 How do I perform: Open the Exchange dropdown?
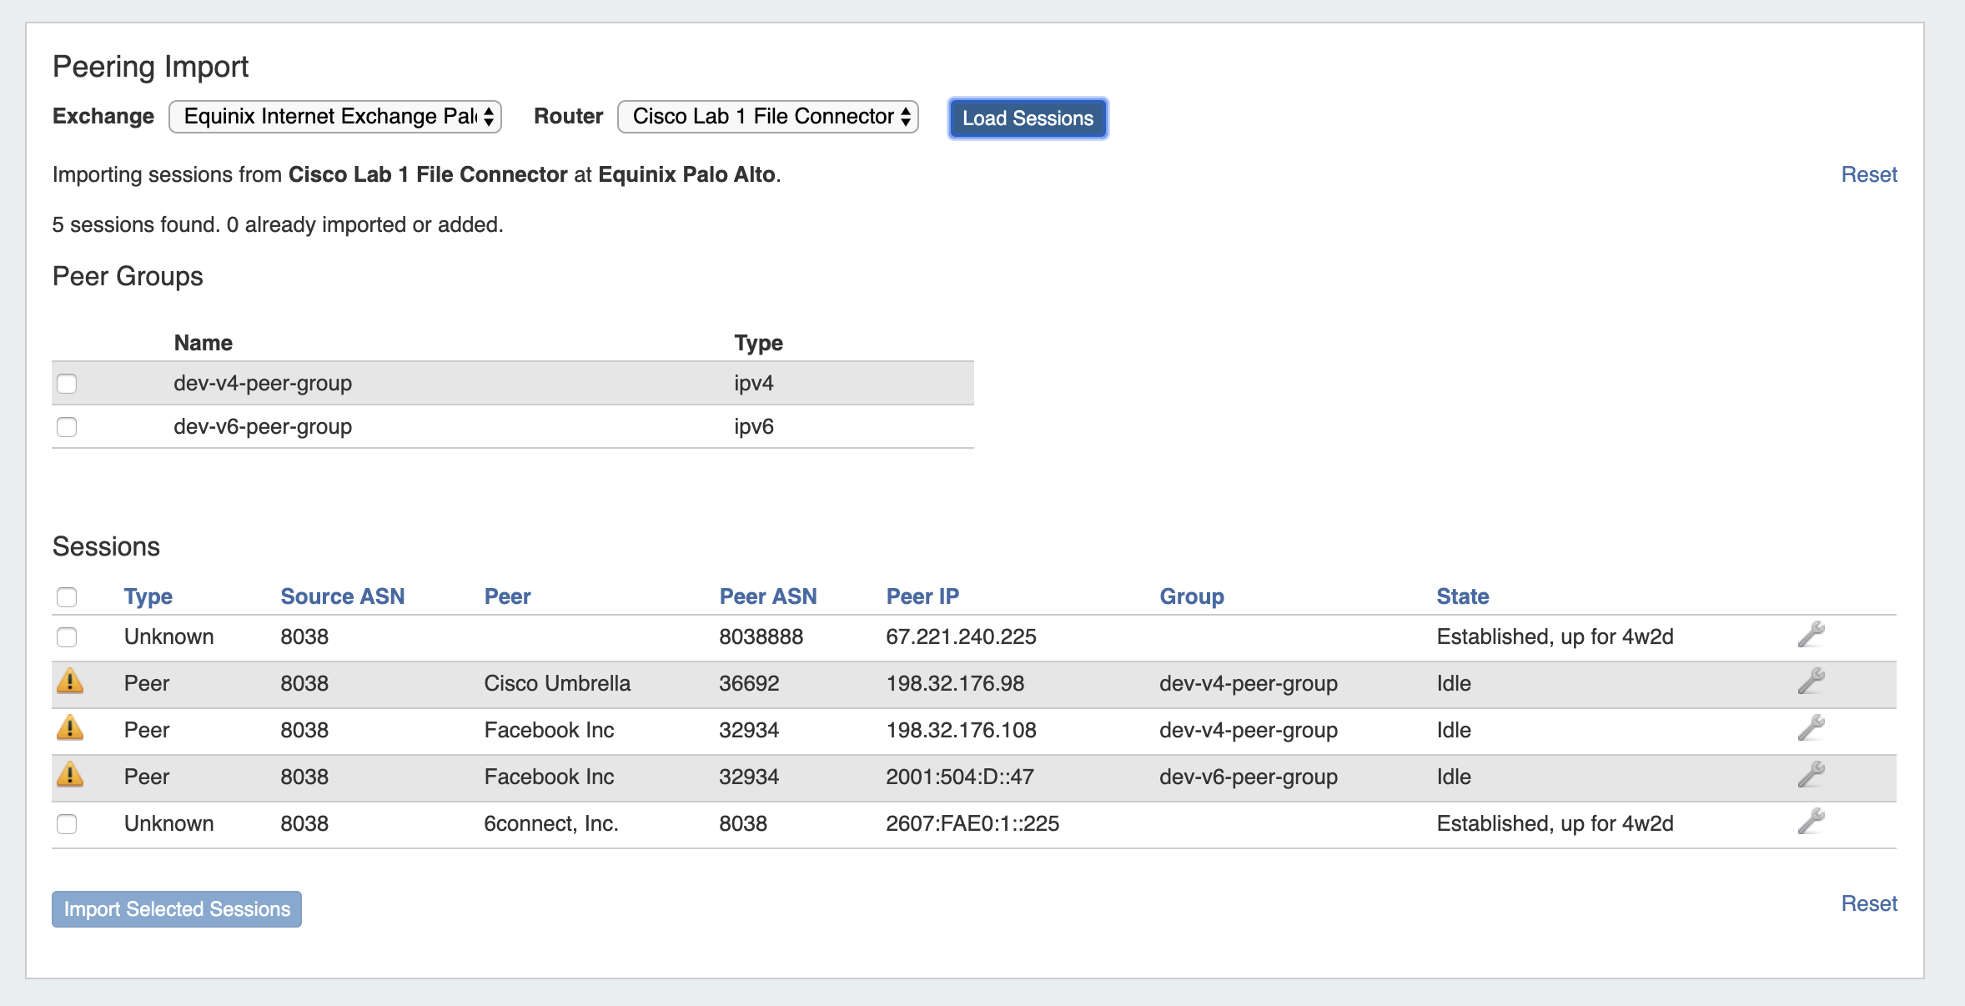(x=334, y=117)
